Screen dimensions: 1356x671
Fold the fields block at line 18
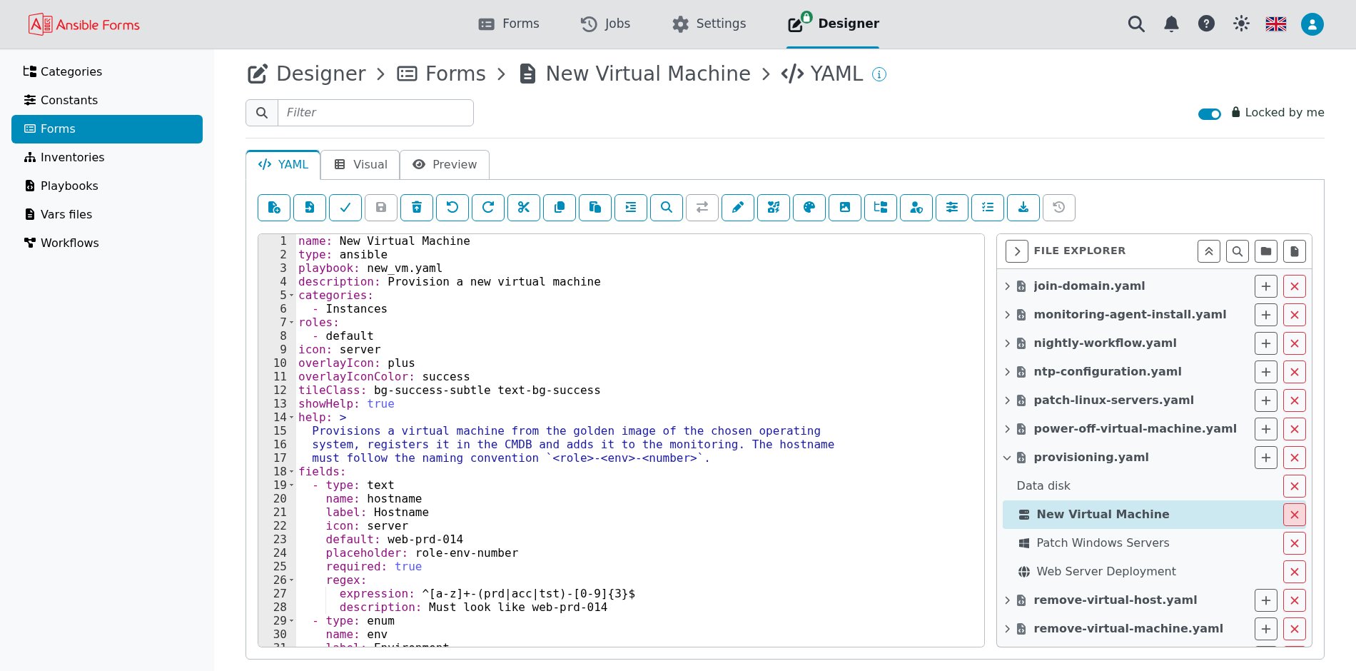pyautogui.click(x=292, y=472)
